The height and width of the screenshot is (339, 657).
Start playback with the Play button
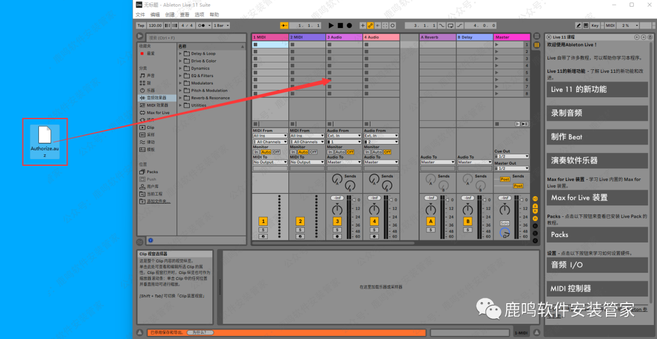[x=331, y=26]
